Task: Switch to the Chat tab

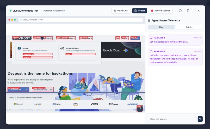Action: [x=161, y=27]
